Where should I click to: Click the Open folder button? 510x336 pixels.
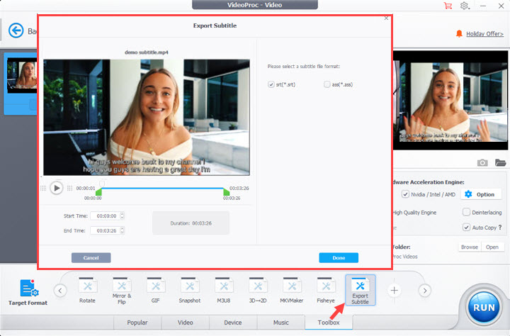pyautogui.click(x=492, y=247)
